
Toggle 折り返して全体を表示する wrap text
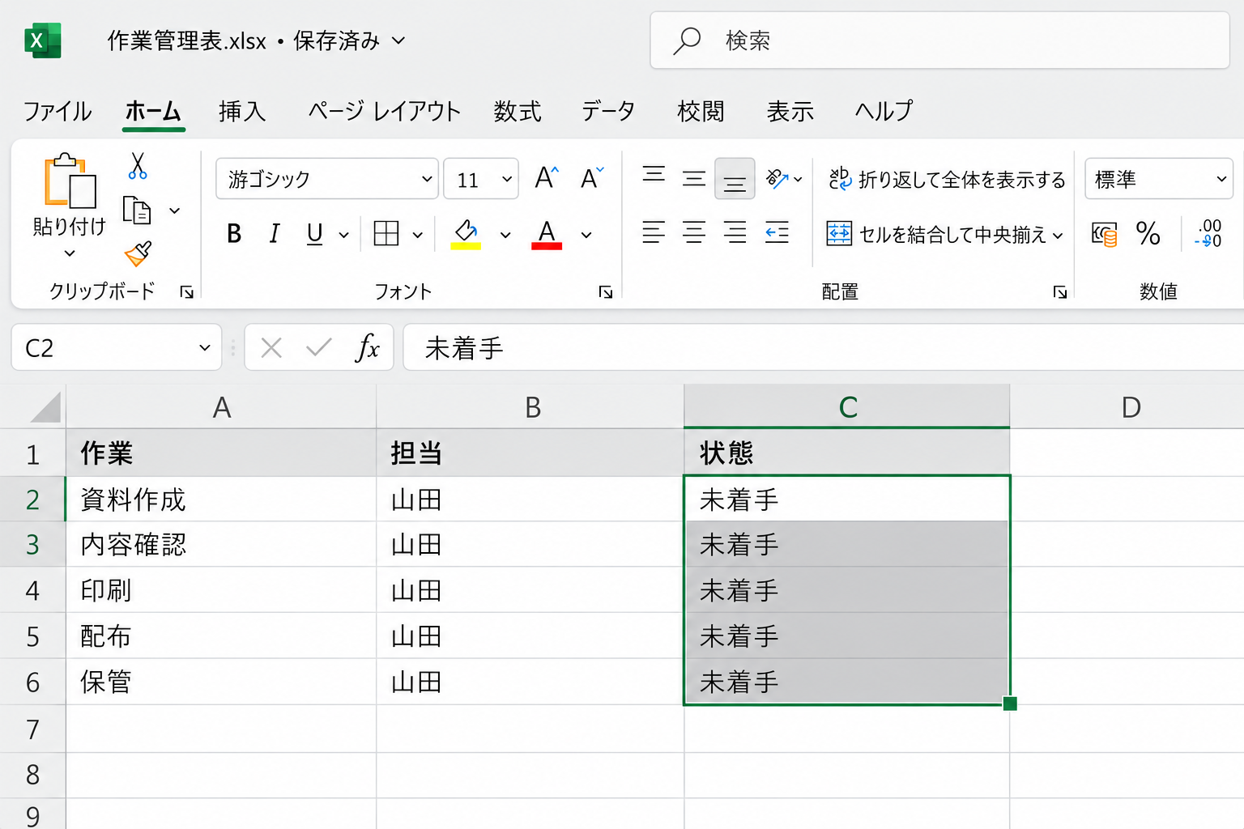pos(946,179)
